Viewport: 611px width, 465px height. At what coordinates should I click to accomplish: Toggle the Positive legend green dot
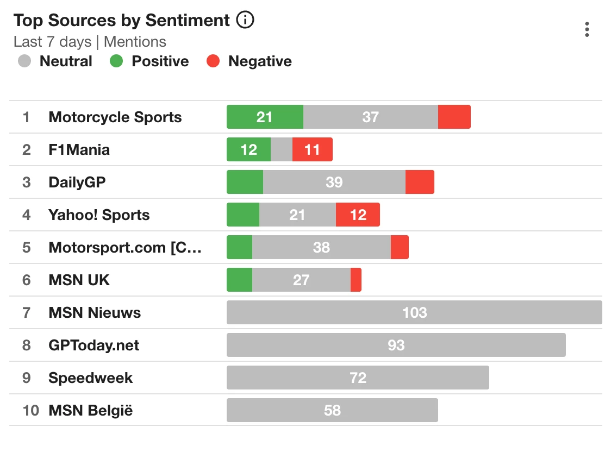click(x=117, y=61)
